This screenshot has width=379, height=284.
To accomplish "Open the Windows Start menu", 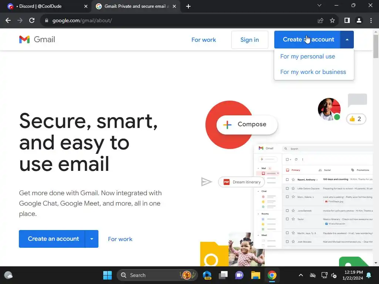I will (107, 275).
